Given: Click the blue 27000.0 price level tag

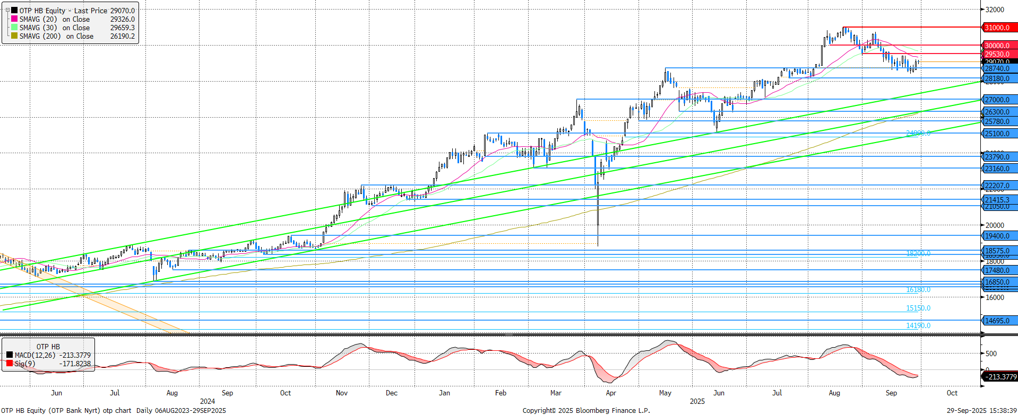Looking at the screenshot, I should click(998, 100).
